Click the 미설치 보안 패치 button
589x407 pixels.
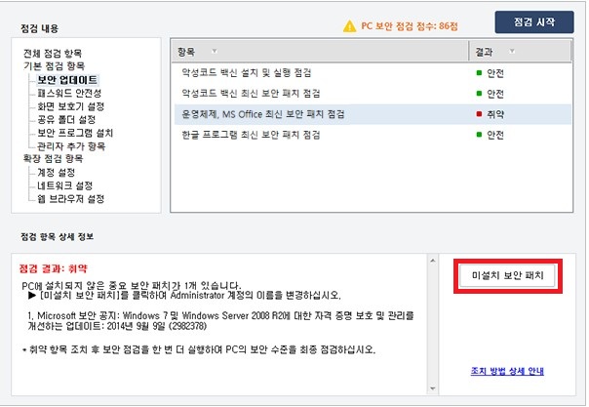pyautogui.click(x=507, y=275)
